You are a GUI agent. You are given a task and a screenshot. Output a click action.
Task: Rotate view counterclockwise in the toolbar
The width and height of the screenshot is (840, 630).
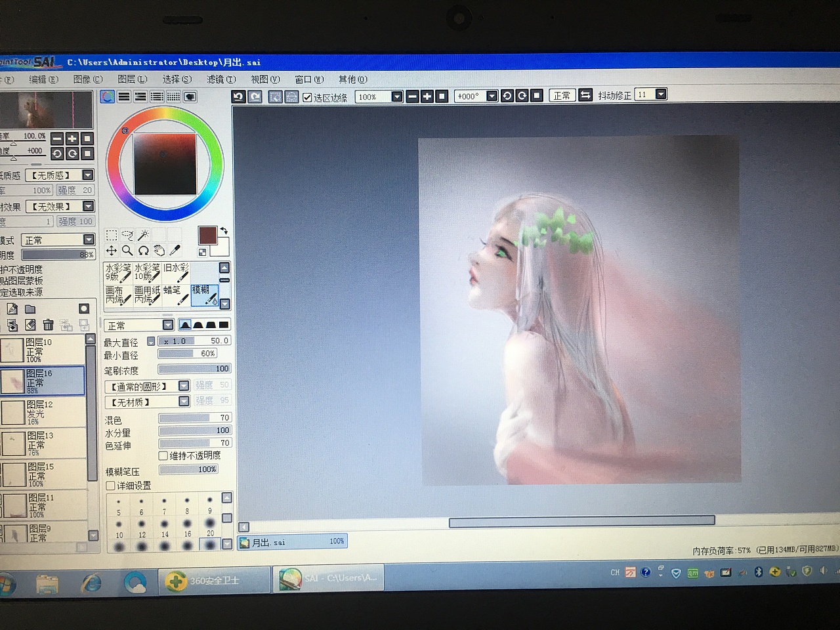pos(507,96)
